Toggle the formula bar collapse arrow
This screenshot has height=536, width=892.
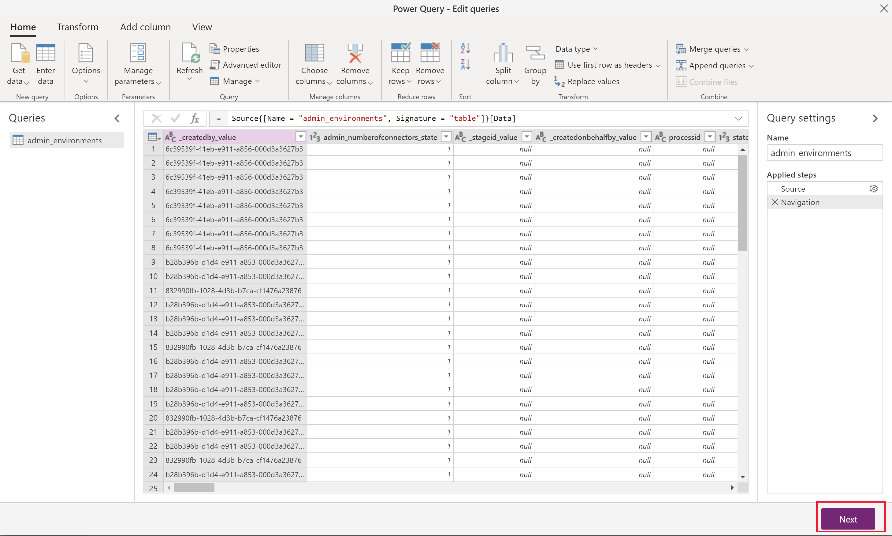pyautogui.click(x=738, y=118)
